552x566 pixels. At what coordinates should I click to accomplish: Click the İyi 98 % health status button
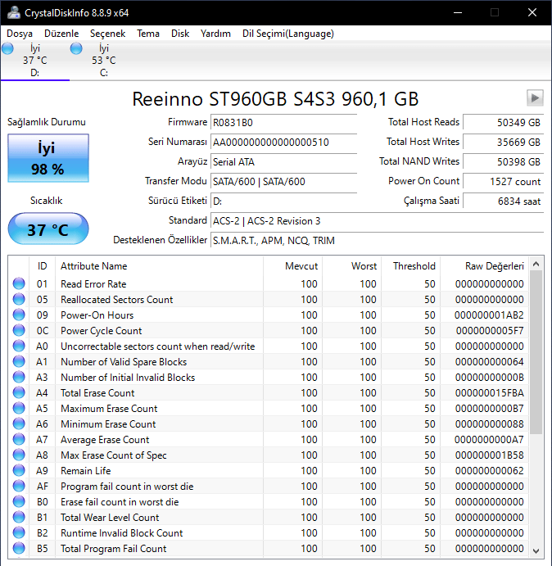click(47, 158)
